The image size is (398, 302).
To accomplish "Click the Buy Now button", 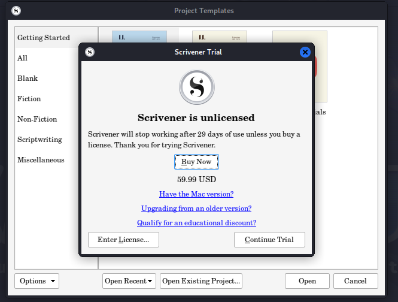I will coord(196,162).
